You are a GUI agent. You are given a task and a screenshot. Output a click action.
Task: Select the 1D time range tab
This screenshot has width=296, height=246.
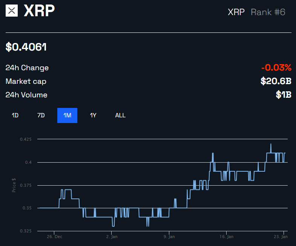tap(15, 115)
